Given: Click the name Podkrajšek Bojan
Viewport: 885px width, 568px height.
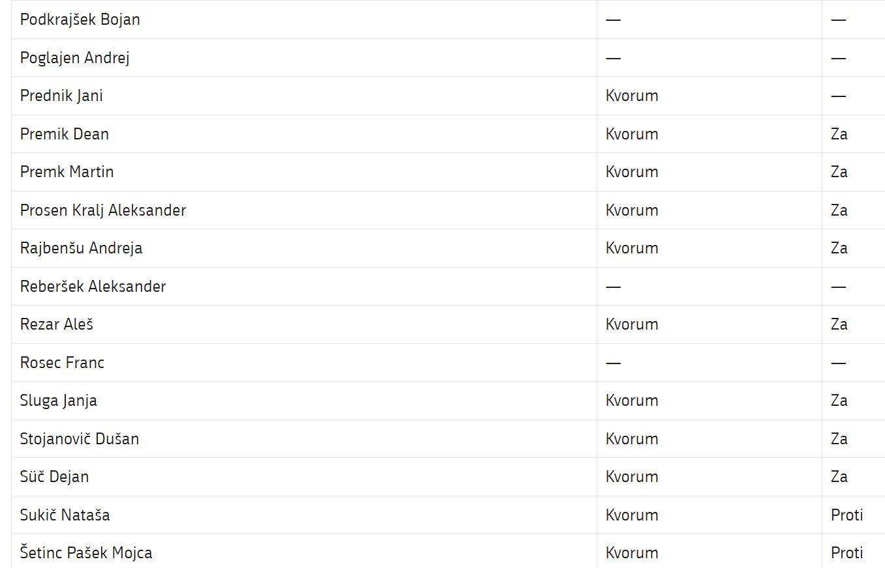Looking at the screenshot, I should click(80, 20).
